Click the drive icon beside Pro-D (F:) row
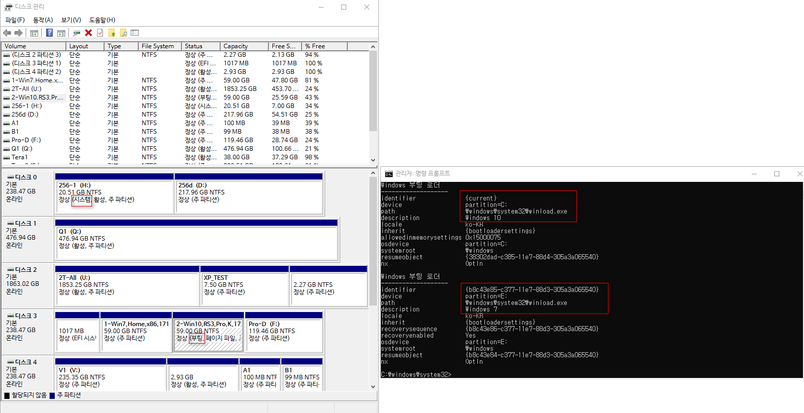The image size is (804, 413). pos(7,140)
